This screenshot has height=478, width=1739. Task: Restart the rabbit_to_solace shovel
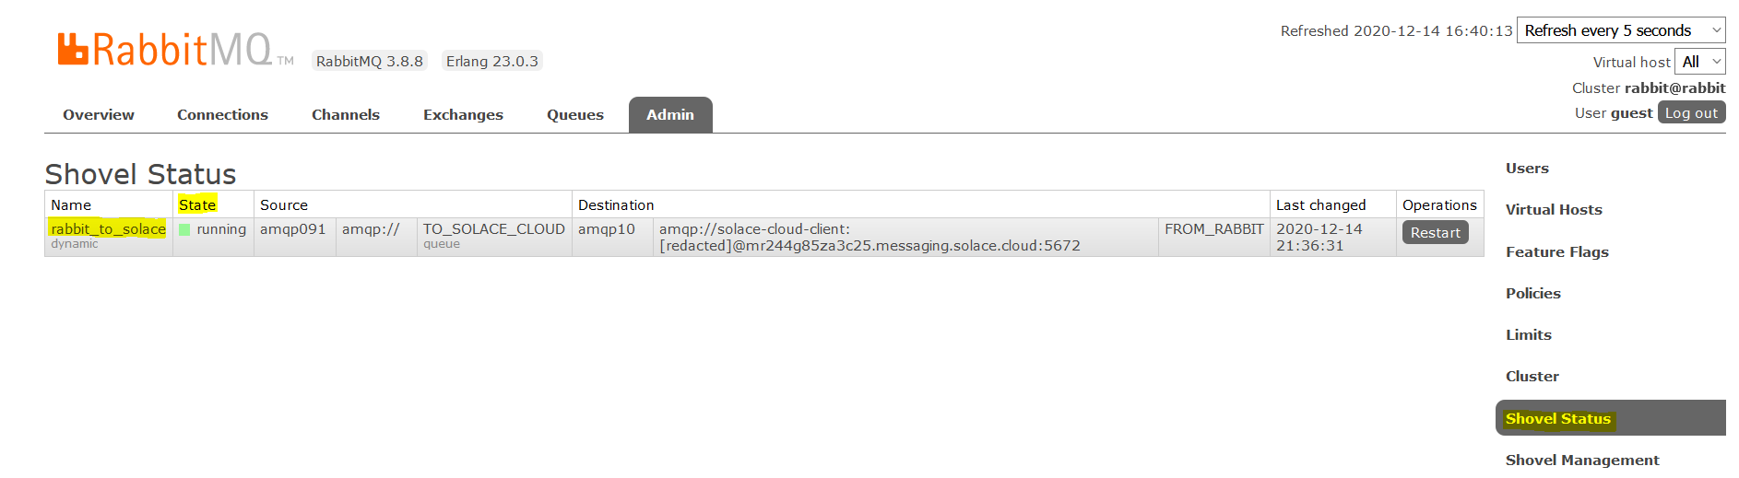click(1435, 233)
